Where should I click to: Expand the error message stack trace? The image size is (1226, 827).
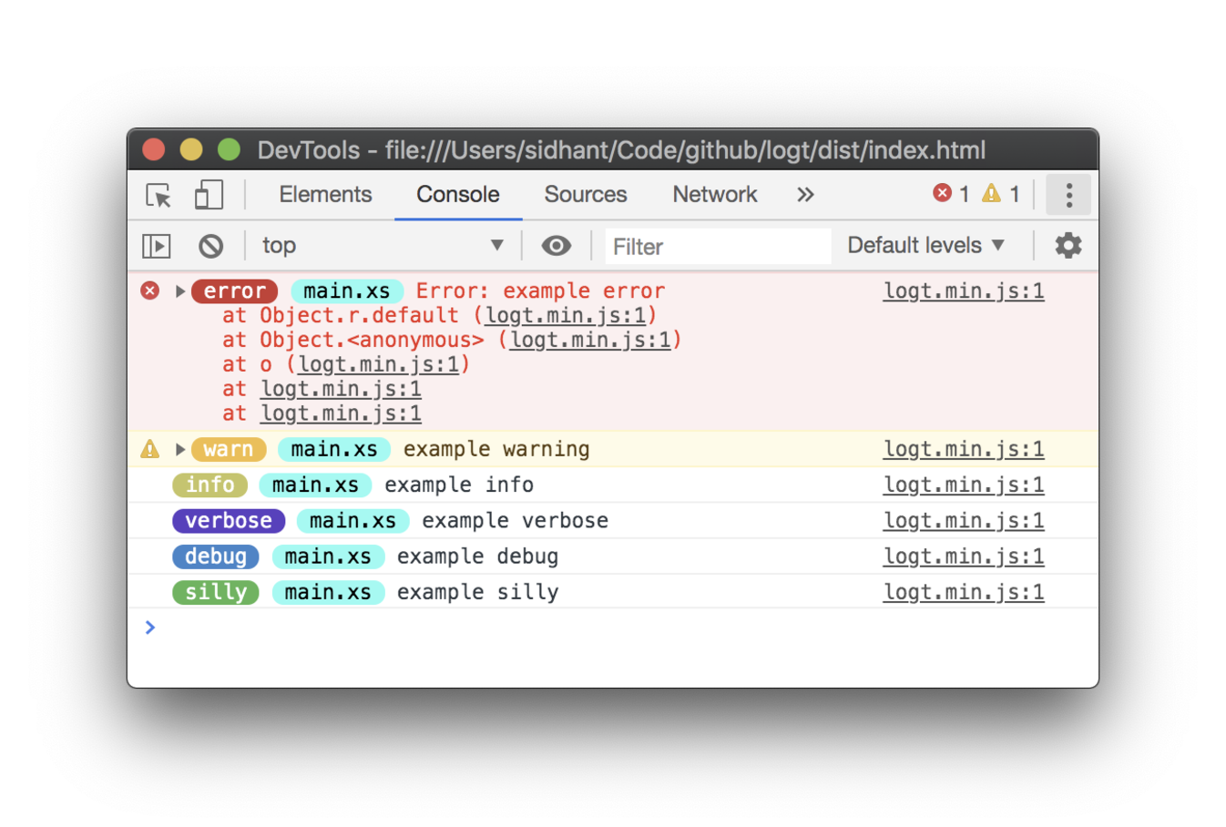(180, 291)
